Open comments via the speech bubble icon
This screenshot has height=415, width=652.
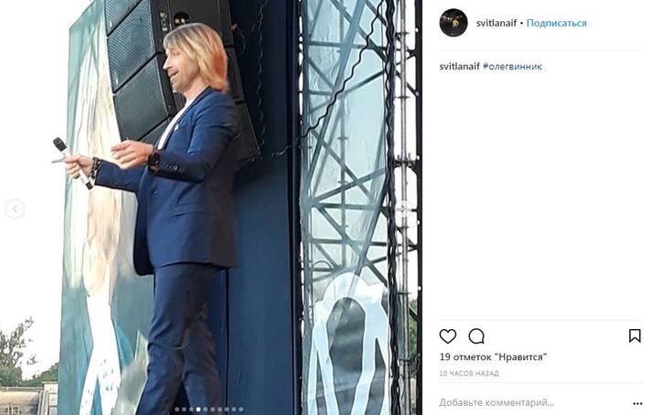pos(476,336)
